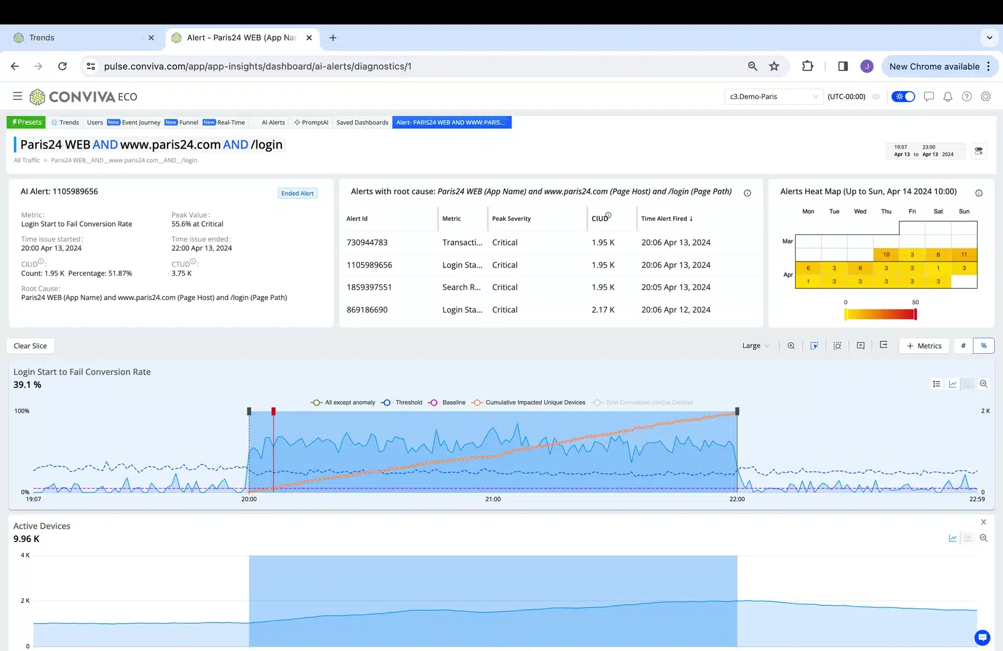
Task: Open the help question mark icon
Action: tap(966, 96)
